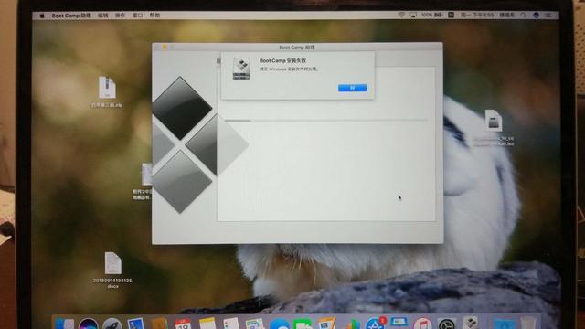Screen dimensions: 585x329
Task: Open Notification Center list icon
Action: [x=548, y=16]
